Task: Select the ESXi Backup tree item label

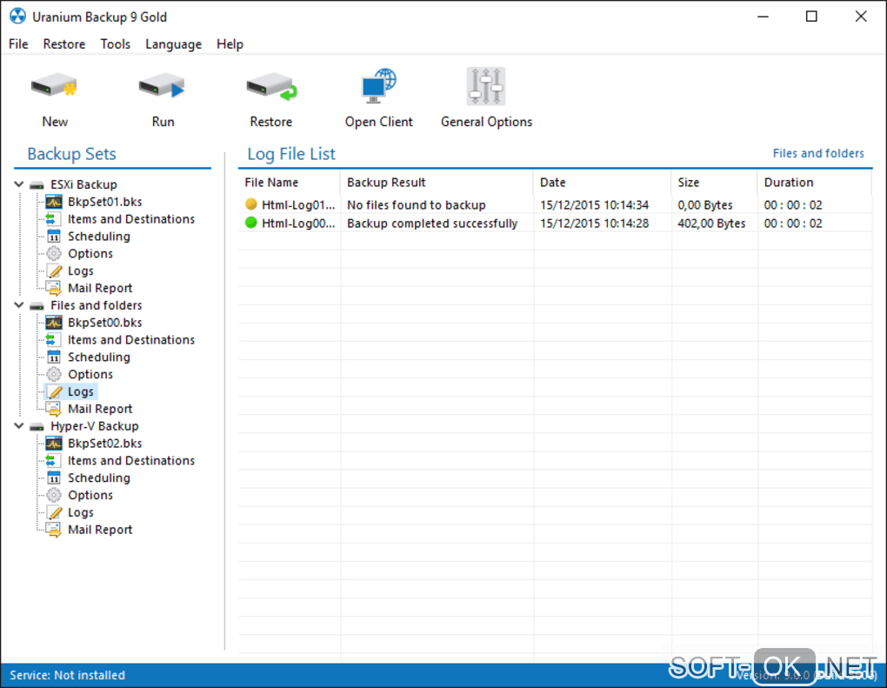Action: click(83, 184)
